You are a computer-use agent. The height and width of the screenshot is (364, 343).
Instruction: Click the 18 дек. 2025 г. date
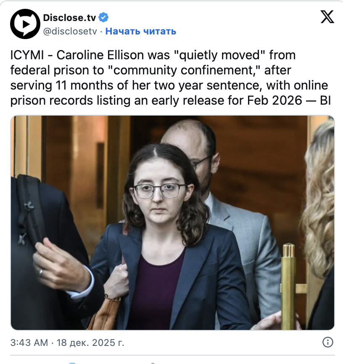(x=90, y=343)
